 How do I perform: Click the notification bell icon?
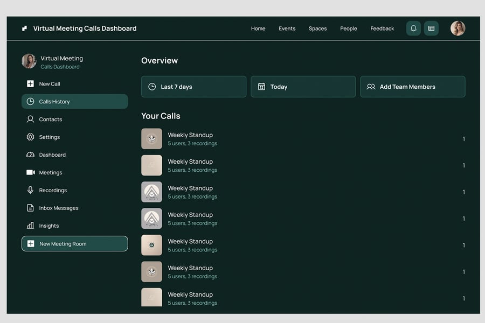click(x=413, y=29)
